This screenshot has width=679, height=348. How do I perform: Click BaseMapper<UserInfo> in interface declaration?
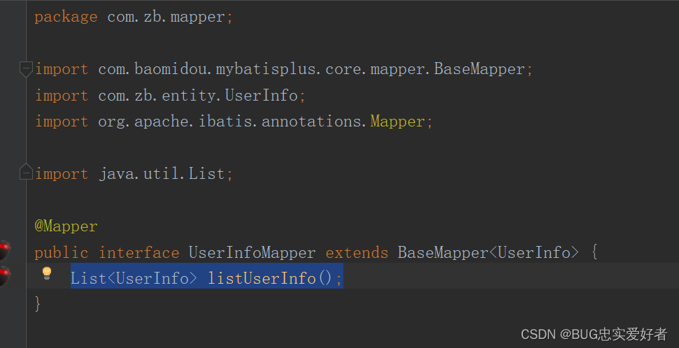(488, 252)
